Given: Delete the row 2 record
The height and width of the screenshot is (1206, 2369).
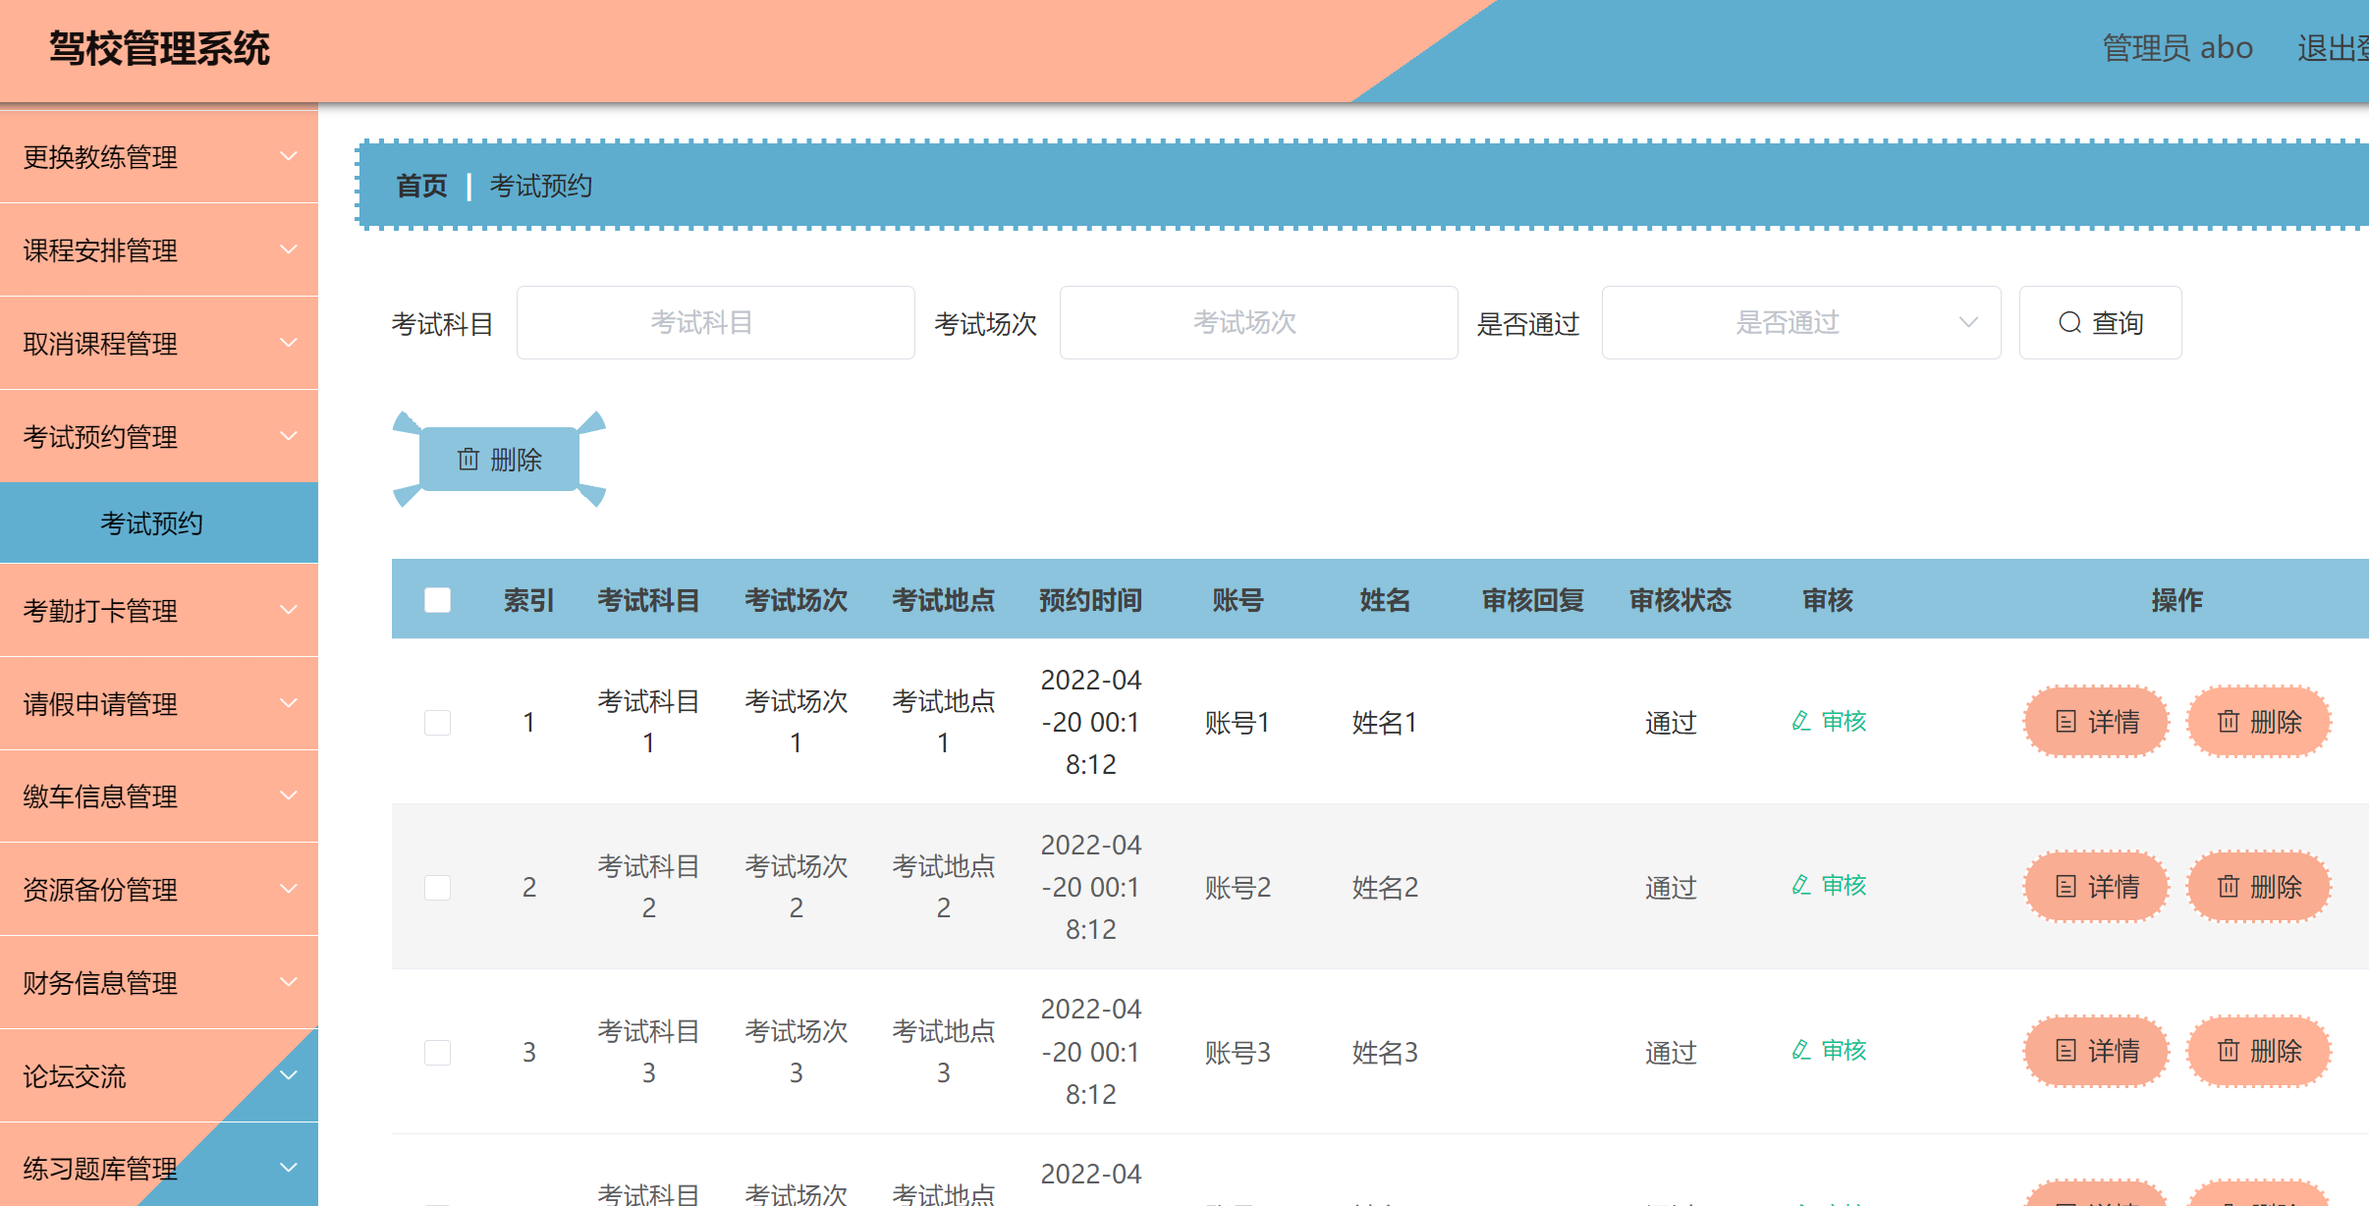Looking at the screenshot, I should pos(2258,888).
